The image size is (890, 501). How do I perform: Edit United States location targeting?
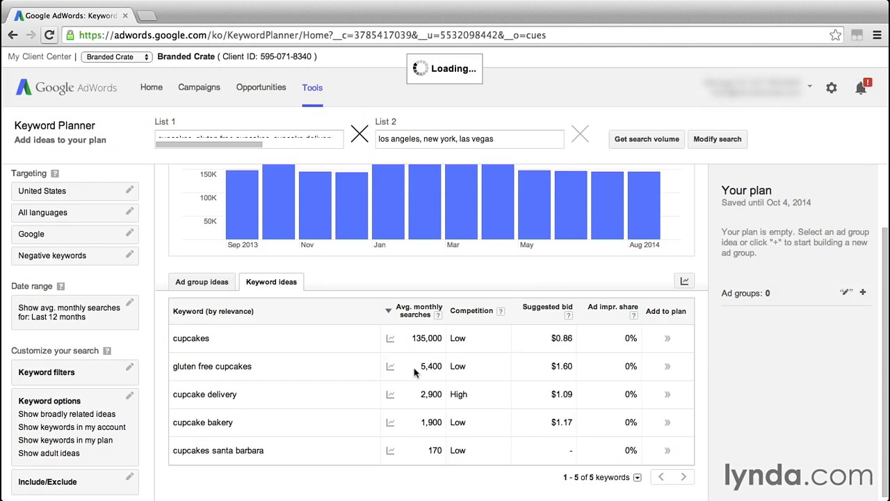[129, 190]
